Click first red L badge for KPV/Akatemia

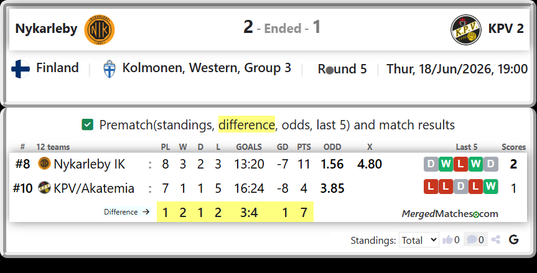point(431,187)
